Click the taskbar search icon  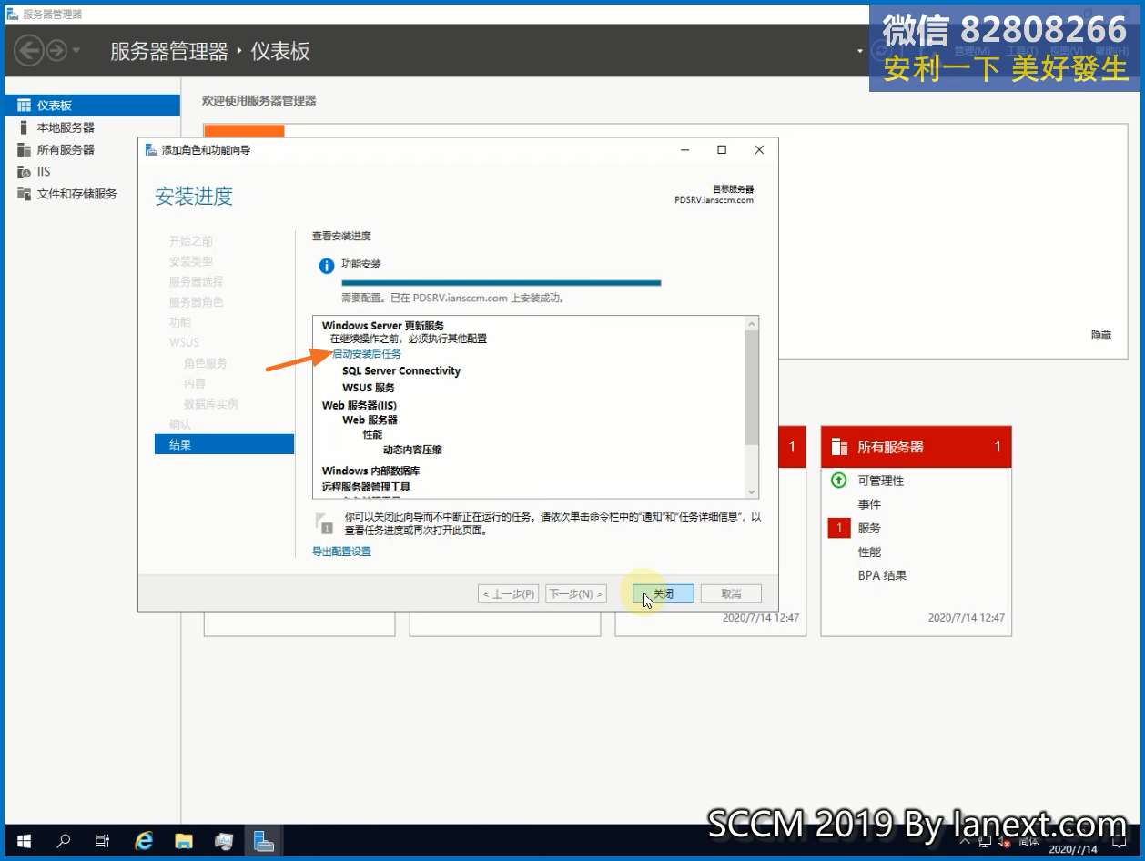click(x=64, y=841)
